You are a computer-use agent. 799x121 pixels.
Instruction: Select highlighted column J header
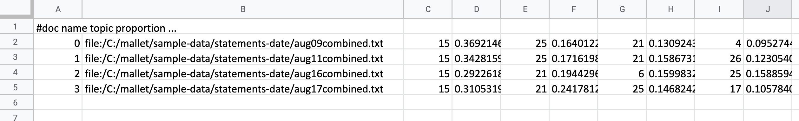pyautogui.click(x=768, y=9)
